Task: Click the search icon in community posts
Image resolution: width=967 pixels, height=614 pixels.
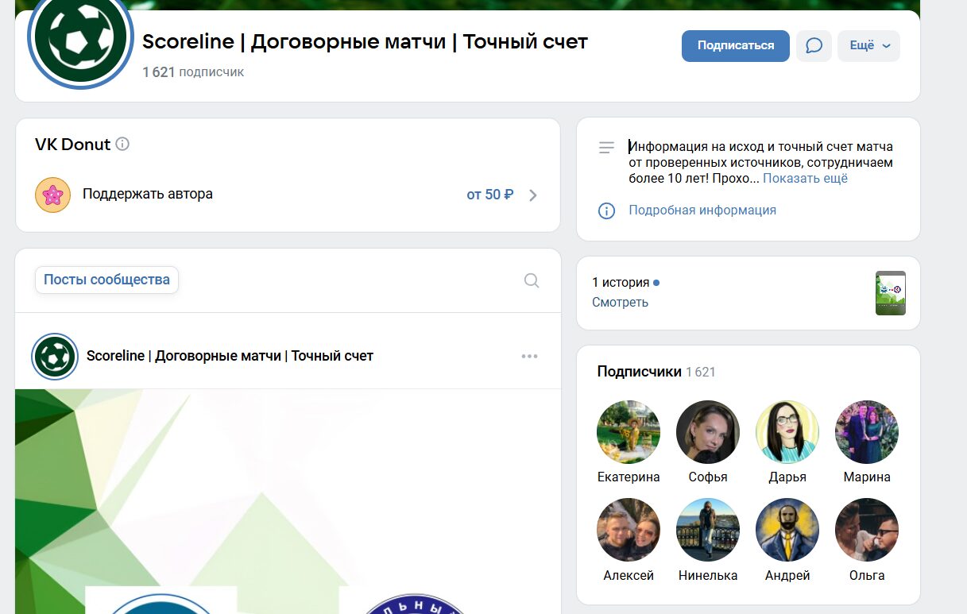Action: click(x=532, y=280)
